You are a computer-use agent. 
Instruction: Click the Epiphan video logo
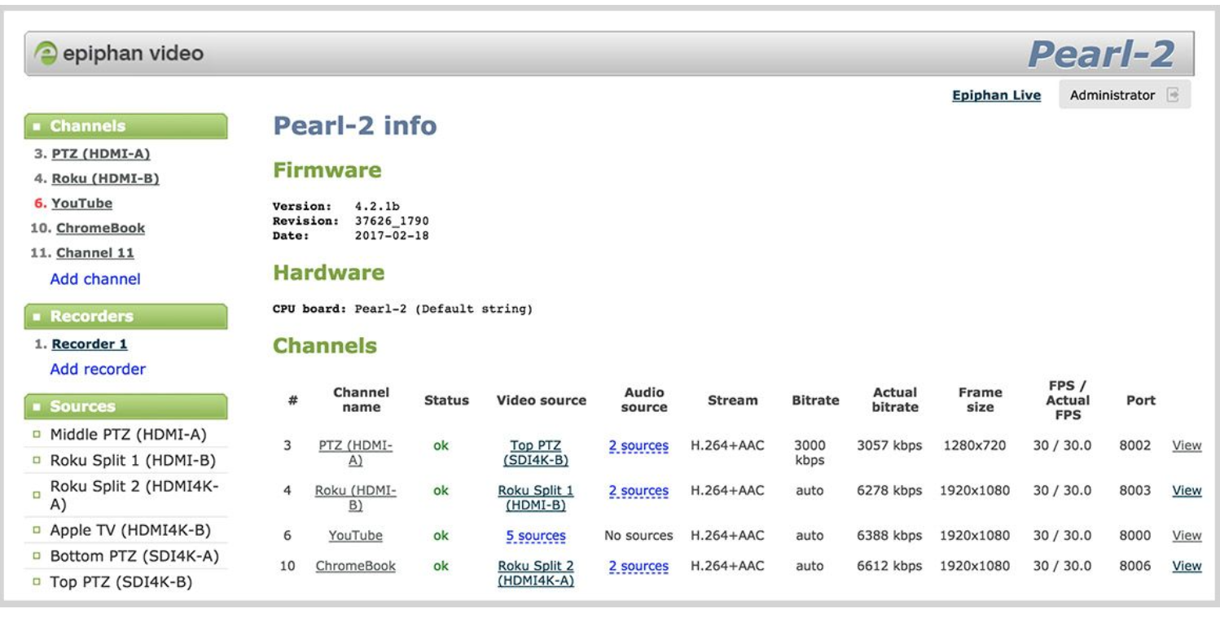click(119, 54)
